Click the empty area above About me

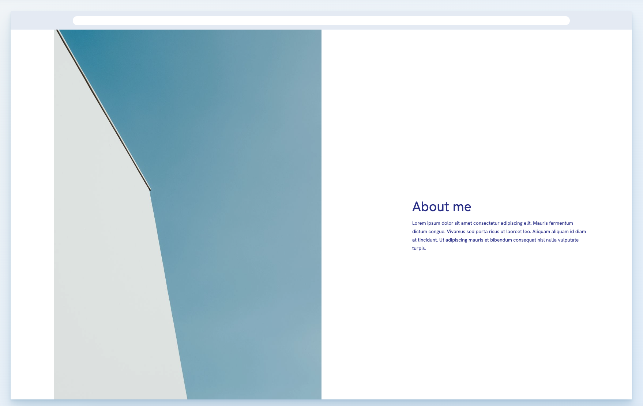click(x=494, y=110)
